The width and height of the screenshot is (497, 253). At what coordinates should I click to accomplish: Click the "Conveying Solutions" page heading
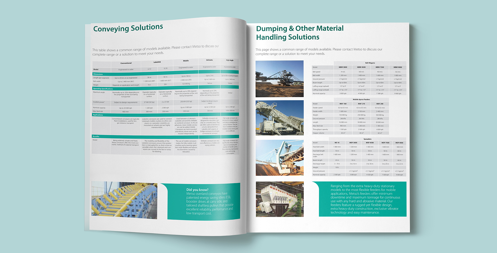[x=128, y=28]
